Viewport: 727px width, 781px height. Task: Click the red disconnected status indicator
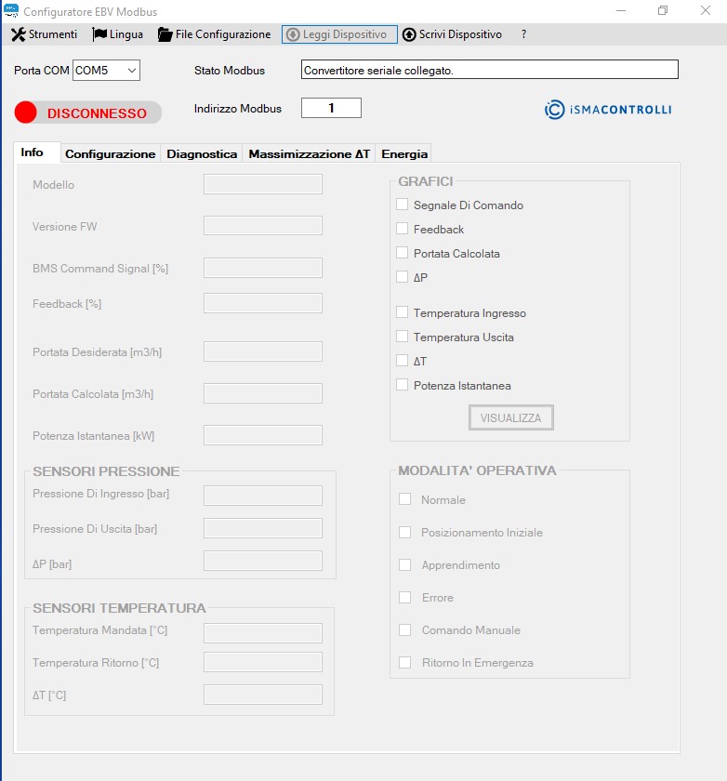tap(26, 113)
